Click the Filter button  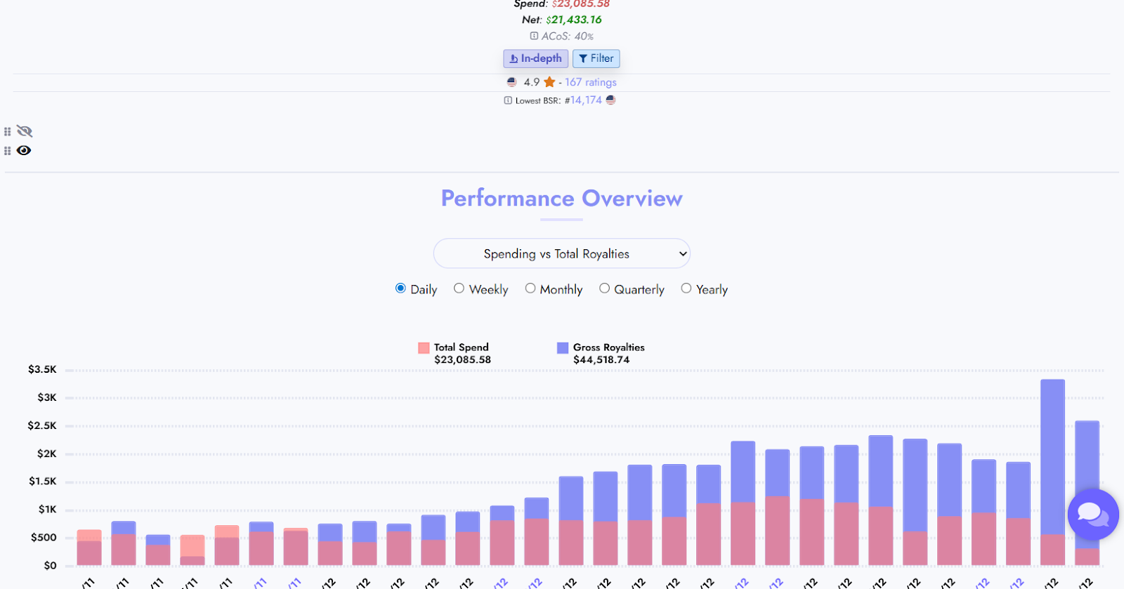596,58
